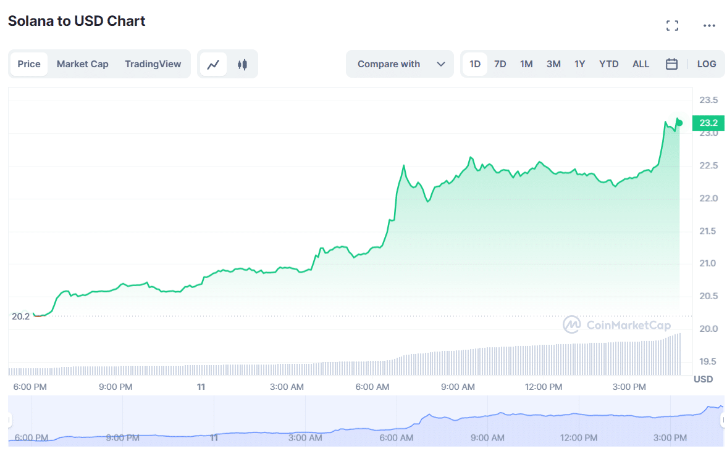Click the 9:00 PM main chart axis label
The height and width of the screenshot is (454, 727).
pos(116,387)
